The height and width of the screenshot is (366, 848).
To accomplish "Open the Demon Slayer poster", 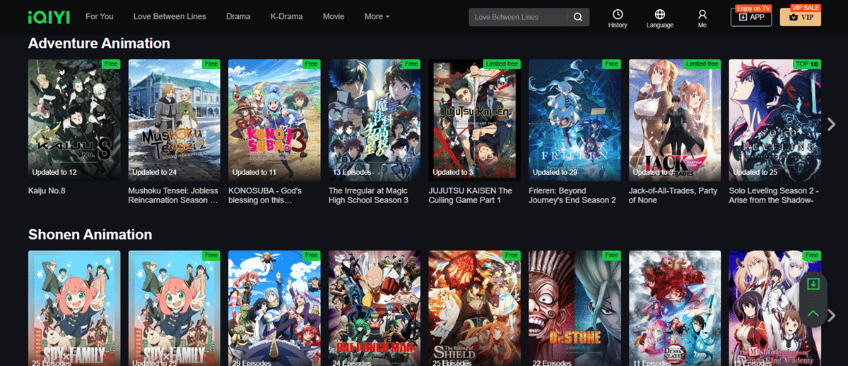I will click(x=675, y=308).
